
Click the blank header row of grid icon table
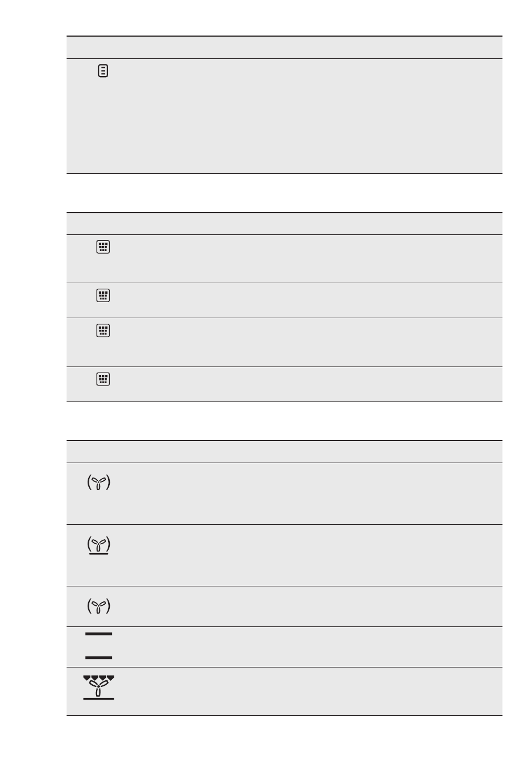(x=284, y=223)
